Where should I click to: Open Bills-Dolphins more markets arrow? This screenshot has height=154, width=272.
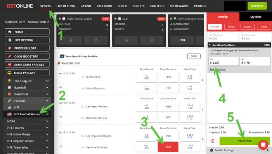[x=202, y=80]
